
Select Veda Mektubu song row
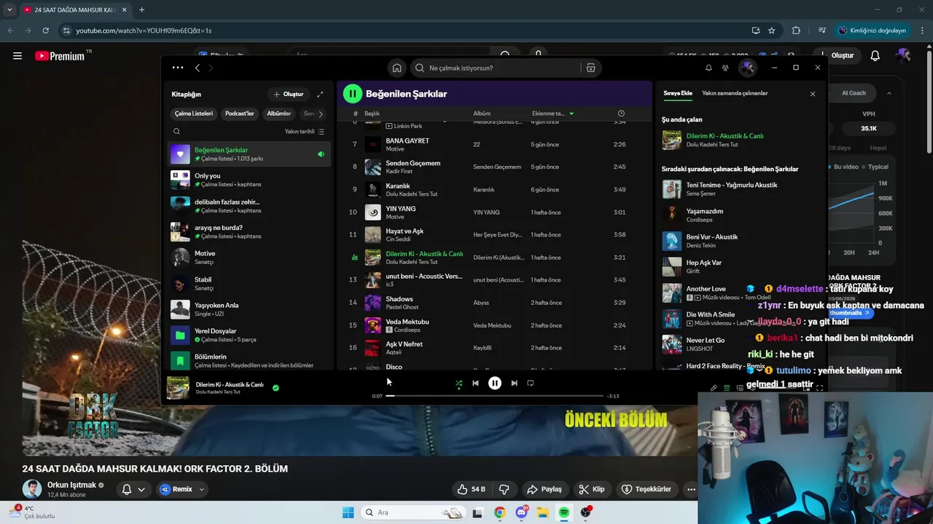click(494, 325)
